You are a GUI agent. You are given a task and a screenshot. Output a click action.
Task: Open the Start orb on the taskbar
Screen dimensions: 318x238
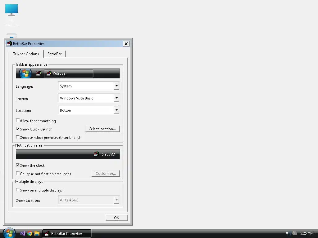(9, 233)
